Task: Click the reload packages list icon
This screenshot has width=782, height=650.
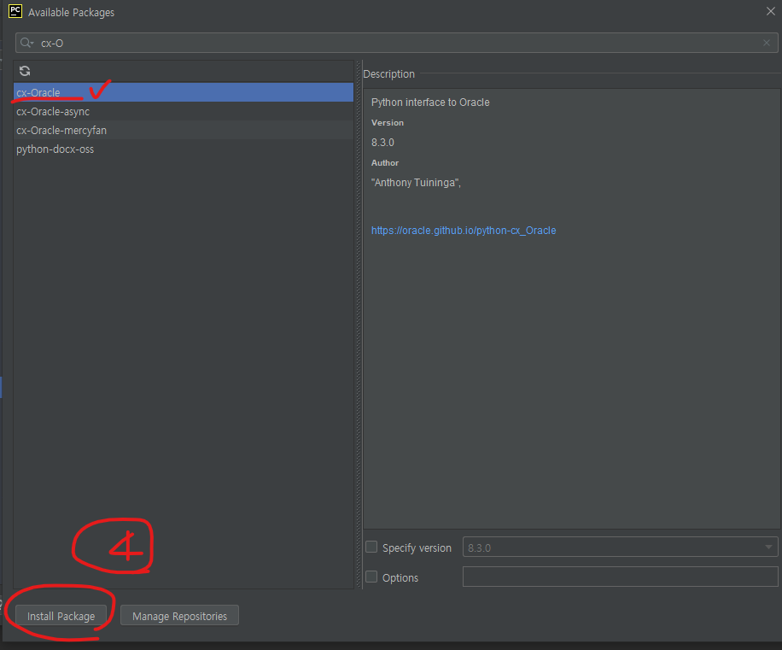Action: (25, 71)
